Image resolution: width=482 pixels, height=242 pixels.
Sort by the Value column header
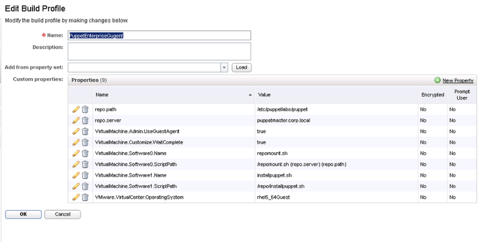[337, 95]
